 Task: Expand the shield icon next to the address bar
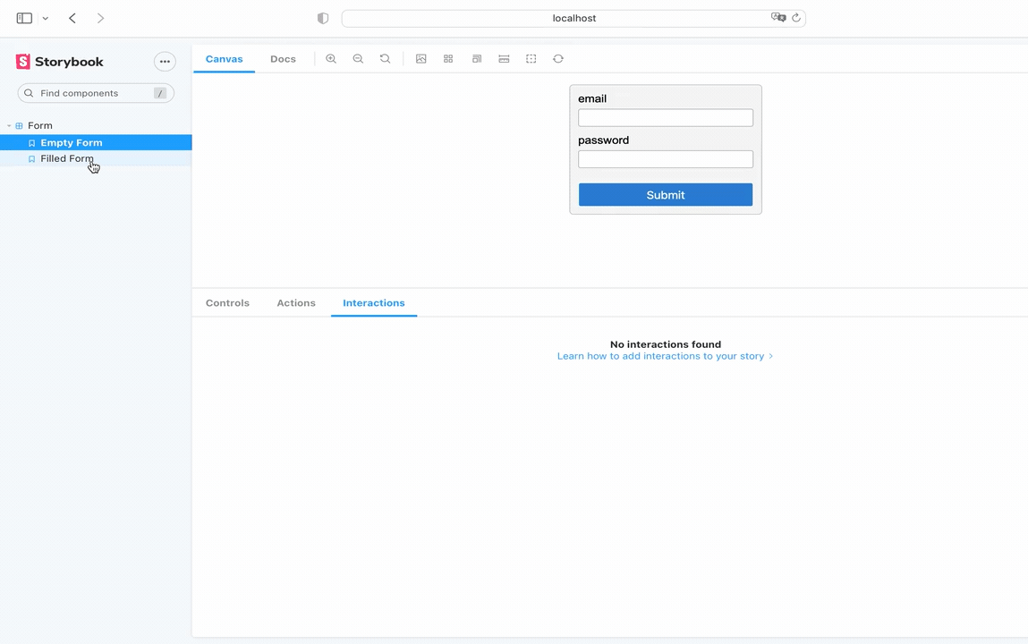pyautogui.click(x=322, y=18)
